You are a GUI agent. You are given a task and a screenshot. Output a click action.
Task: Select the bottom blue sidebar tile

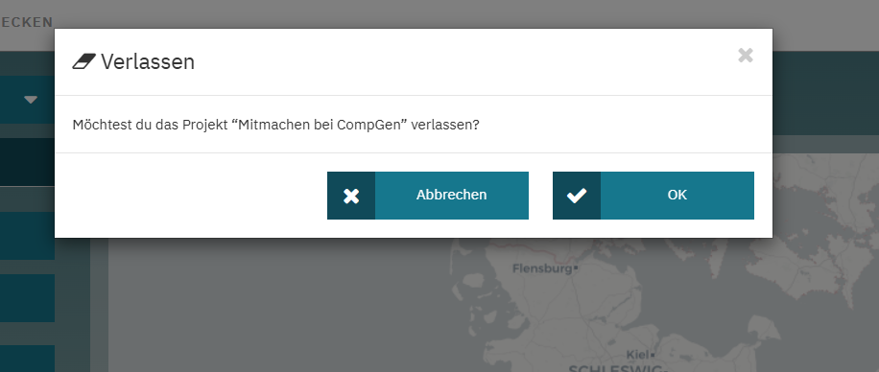[x=27, y=359]
